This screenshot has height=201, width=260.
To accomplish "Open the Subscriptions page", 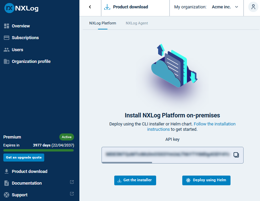I will [x=25, y=38].
